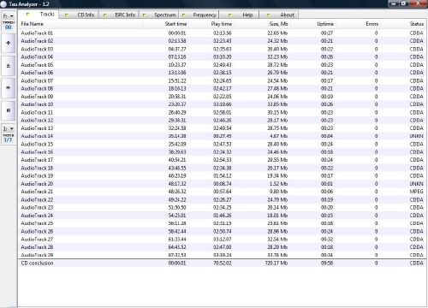Viewport: 428px width, 308px height.
Task: Select the AudioTrack 13 file name
Action: [x=37, y=128]
